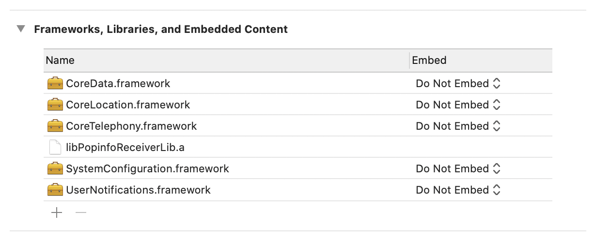Screen dimensions: 595x242
Task: Click the Embed column header
Action: (x=429, y=60)
